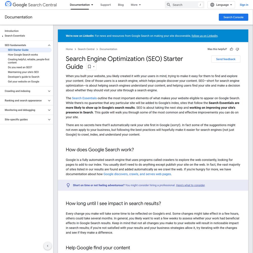253x253 pixels.
Task: Open Maintaining your site's SEO page
Action: coord(23,72)
